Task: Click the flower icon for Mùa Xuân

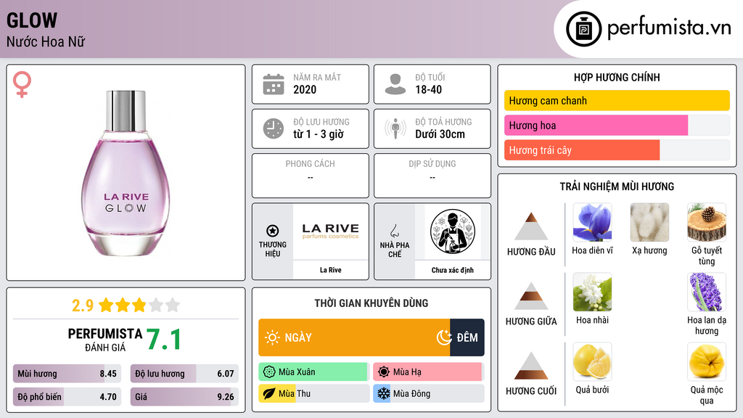Action: 269,372
